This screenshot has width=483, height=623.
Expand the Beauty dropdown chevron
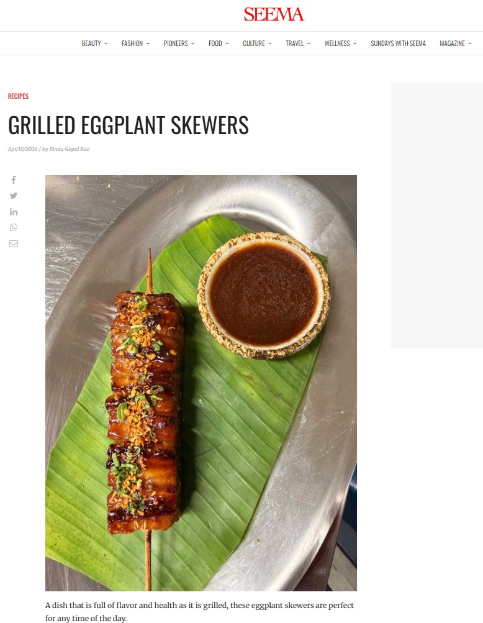coord(106,43)
